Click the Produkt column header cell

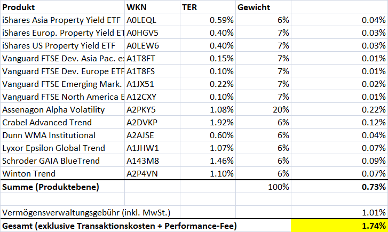62,7
